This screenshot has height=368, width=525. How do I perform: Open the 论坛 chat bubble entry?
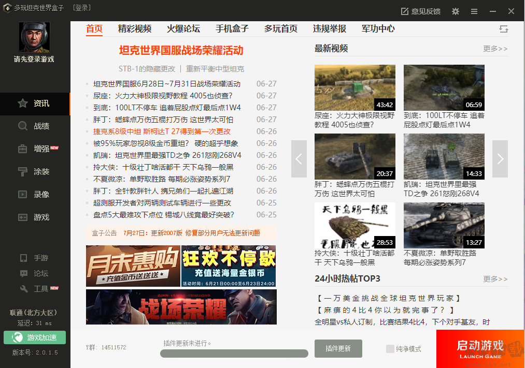(x=34, y=273)
